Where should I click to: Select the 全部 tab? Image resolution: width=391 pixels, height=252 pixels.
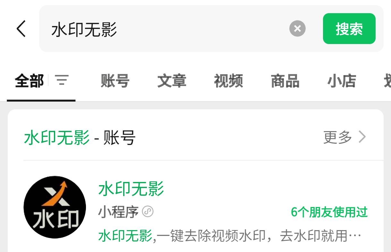point(29,81)
